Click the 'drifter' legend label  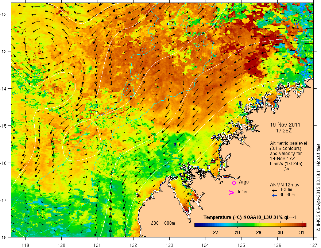click(x=242, y=192)
